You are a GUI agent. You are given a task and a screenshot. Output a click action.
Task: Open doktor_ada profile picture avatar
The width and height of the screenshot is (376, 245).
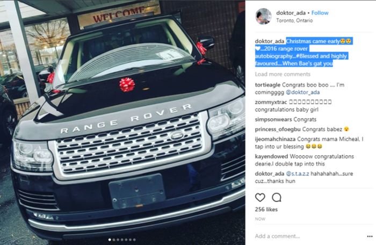pos(263,16)
